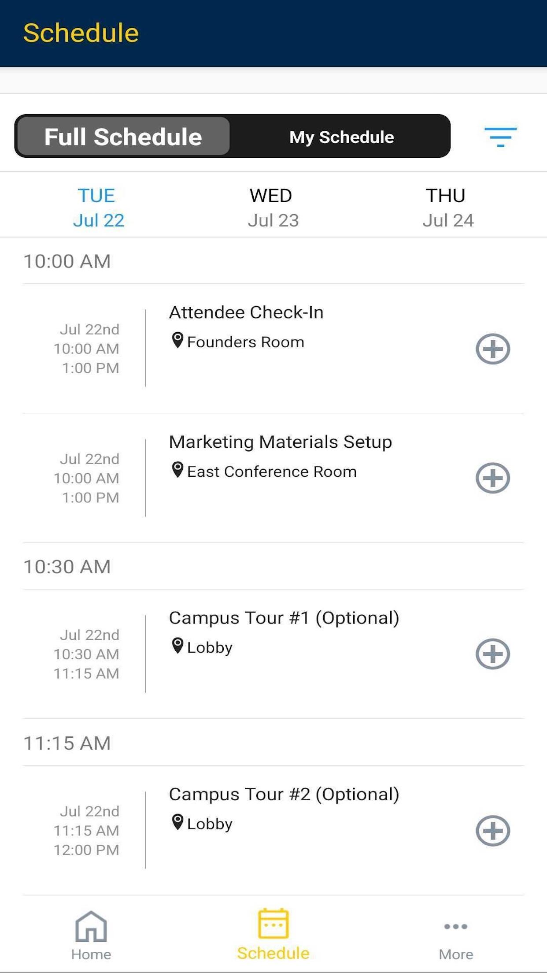Open the Marketing Materials Setup event
Screen dimensions: 547x973
(x=280, y=442)
